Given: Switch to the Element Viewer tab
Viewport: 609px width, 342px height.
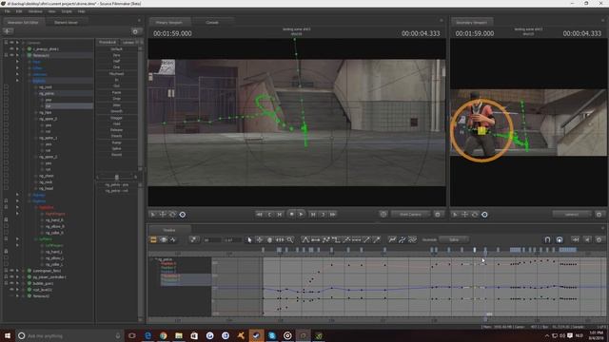Looking at the screenshot, I should click(x=66, y=23).
